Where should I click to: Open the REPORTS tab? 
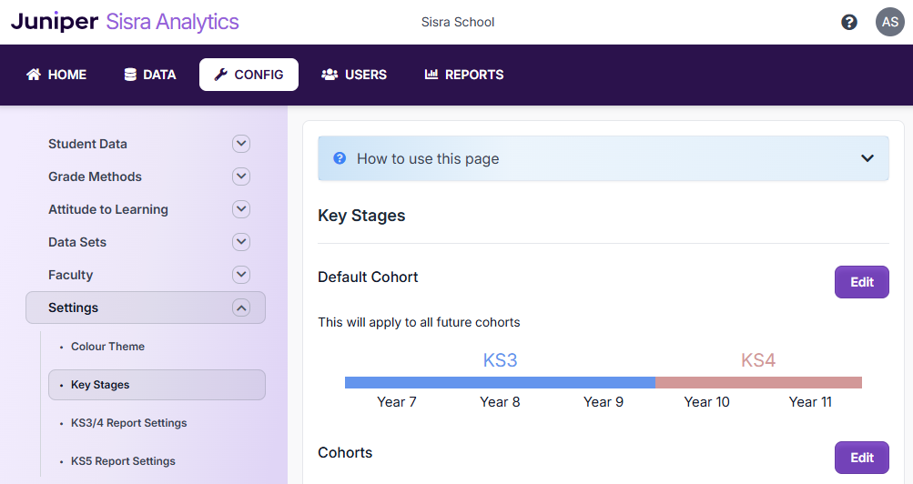[464, 75]
